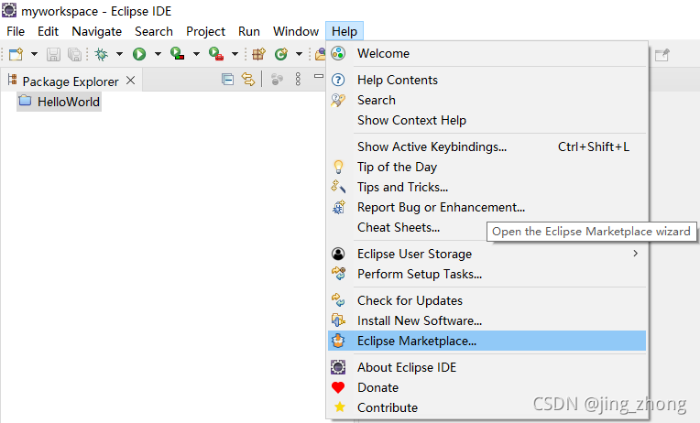Image resolution: width=700 pixels, height=423 pixels.
Task: Choose Show Active Keybindings...
Action: click(487, 146)
